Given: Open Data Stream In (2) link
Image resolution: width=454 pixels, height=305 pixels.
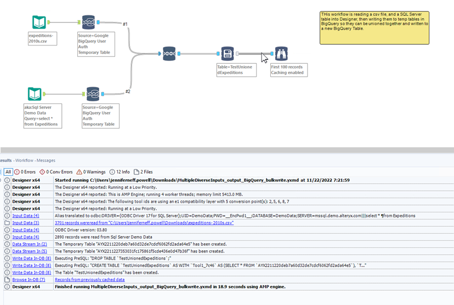Looking at the screenshot, I should [x=30, y=244].
